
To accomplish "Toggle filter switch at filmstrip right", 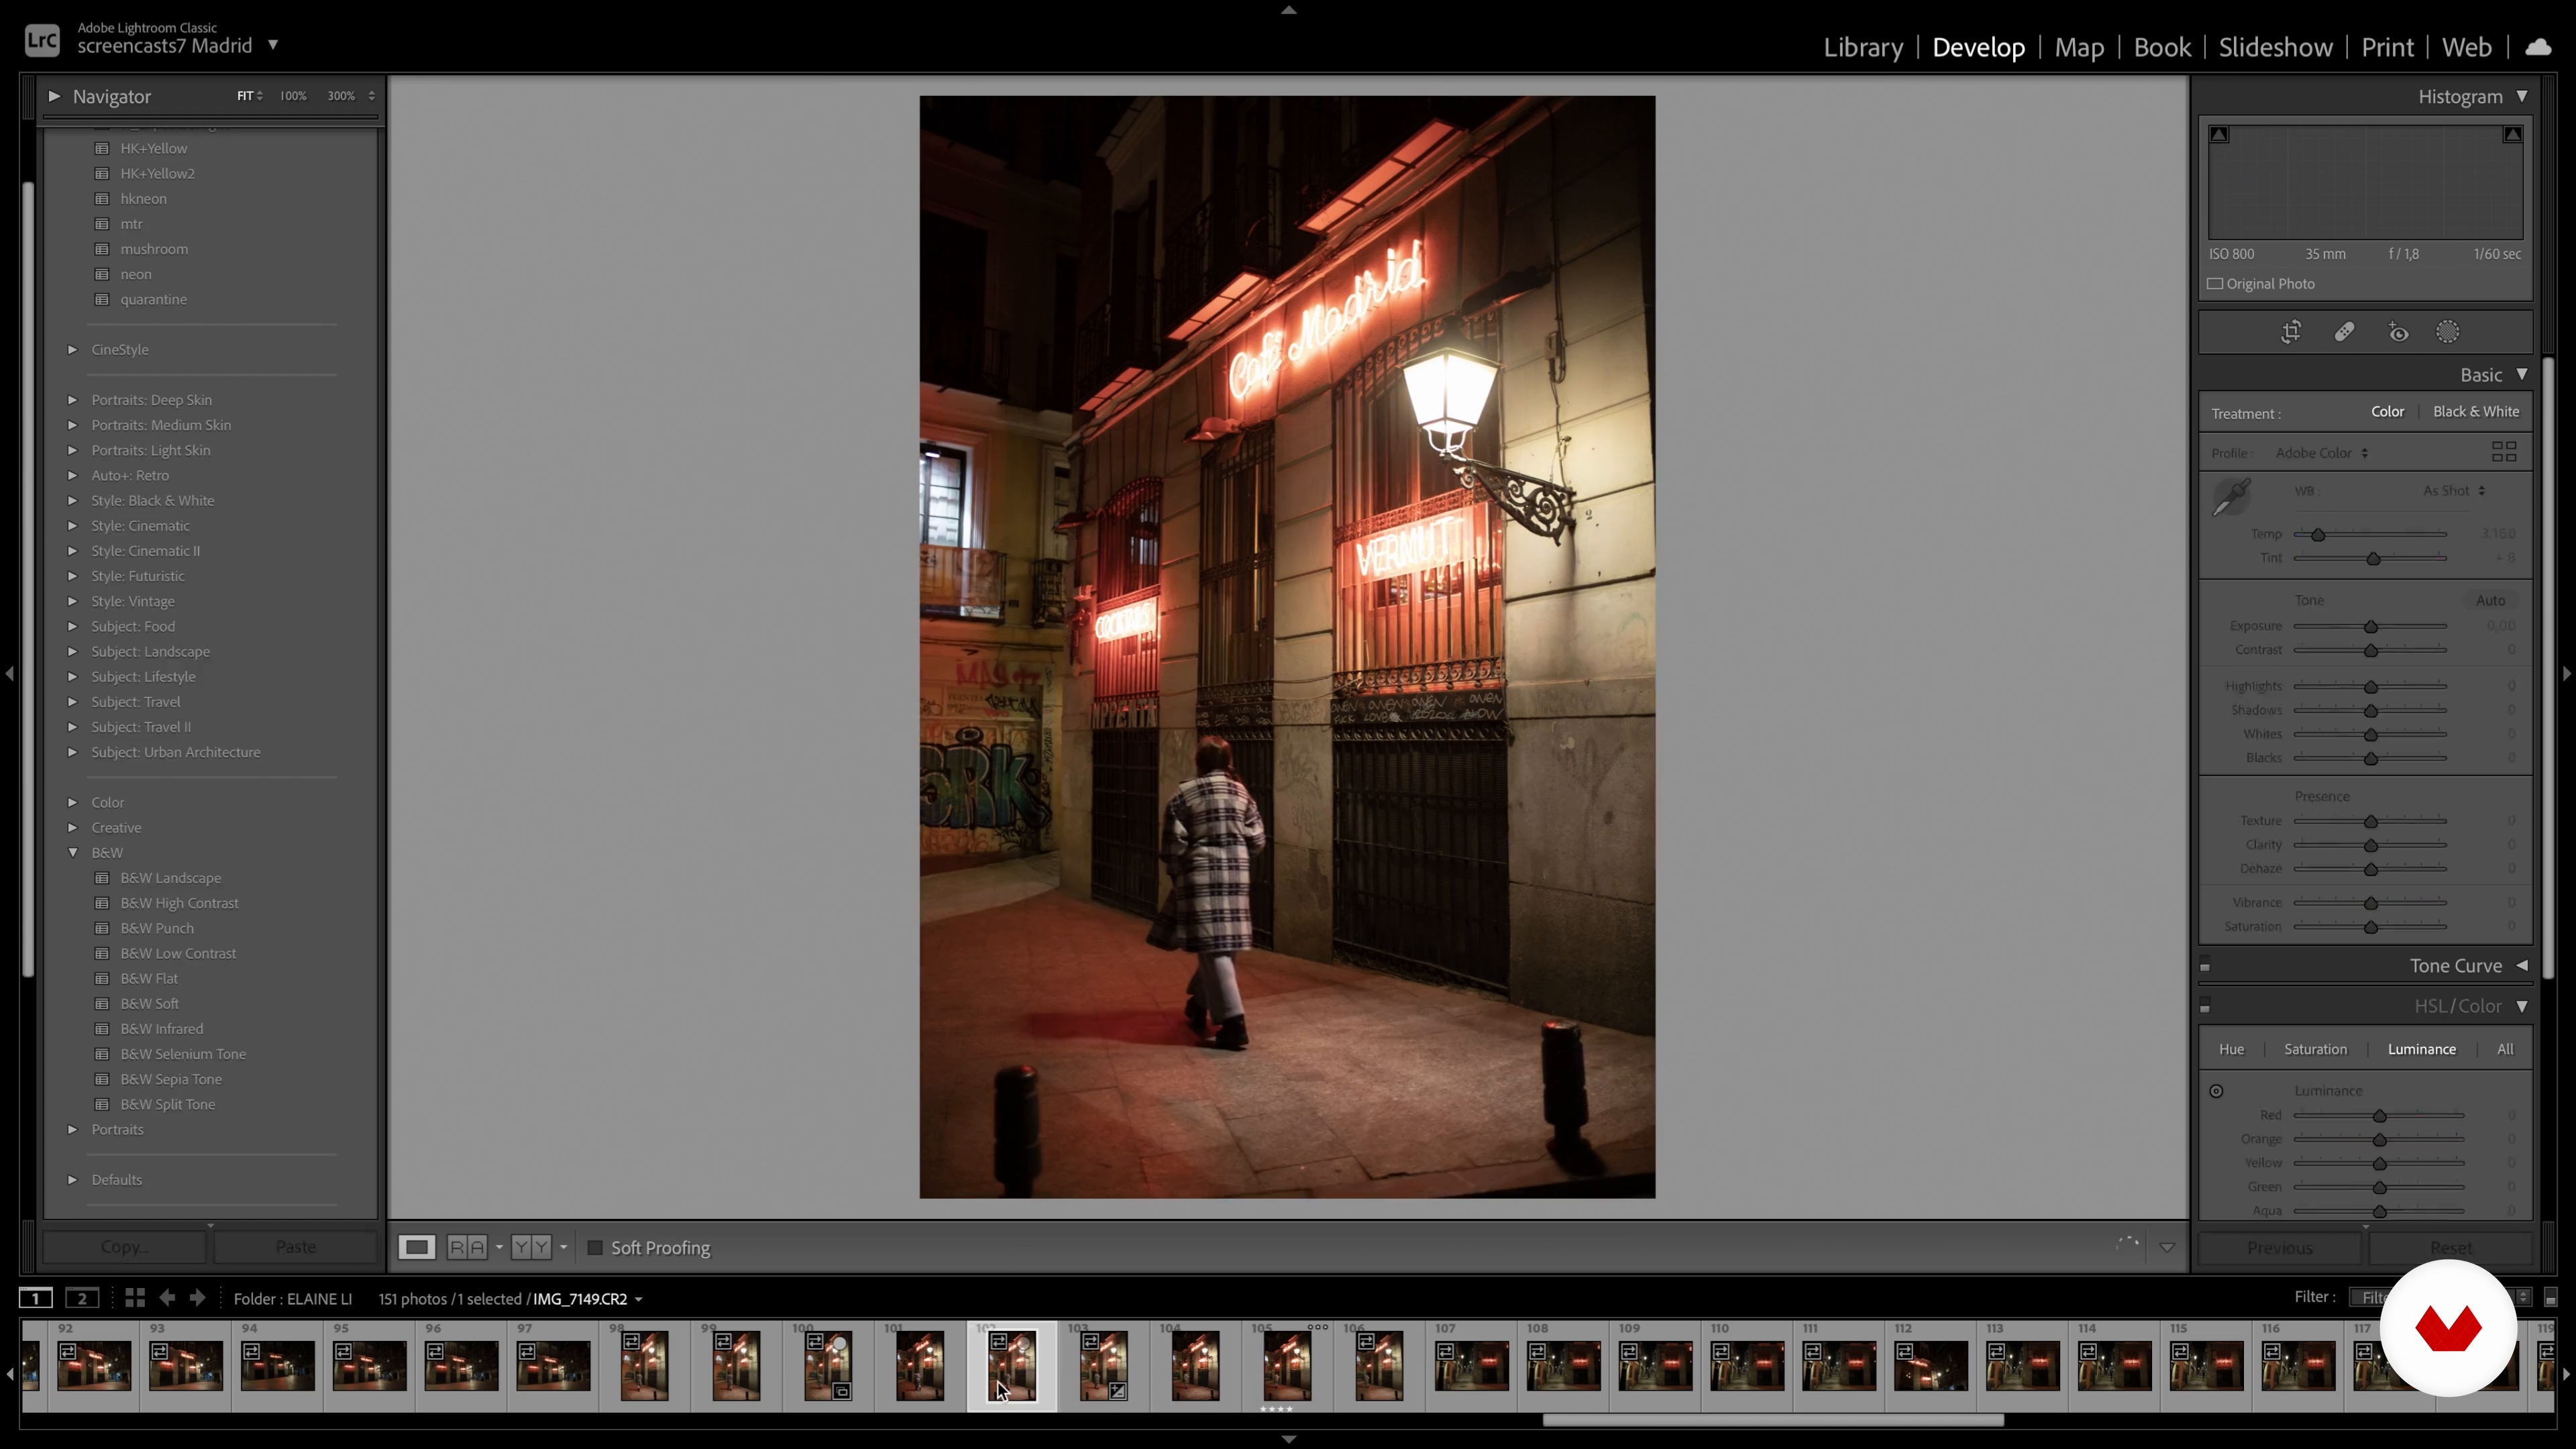I will tap(2550, 1298).
